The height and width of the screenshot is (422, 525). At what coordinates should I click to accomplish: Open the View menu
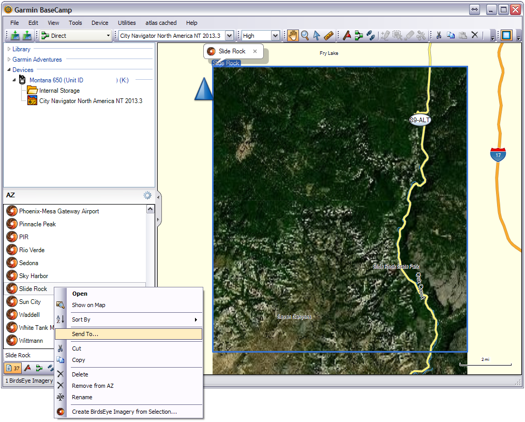click(53, 23)
